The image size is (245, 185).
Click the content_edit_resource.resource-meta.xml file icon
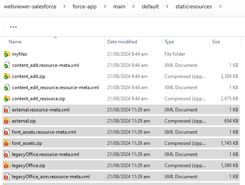coord(7,88)
